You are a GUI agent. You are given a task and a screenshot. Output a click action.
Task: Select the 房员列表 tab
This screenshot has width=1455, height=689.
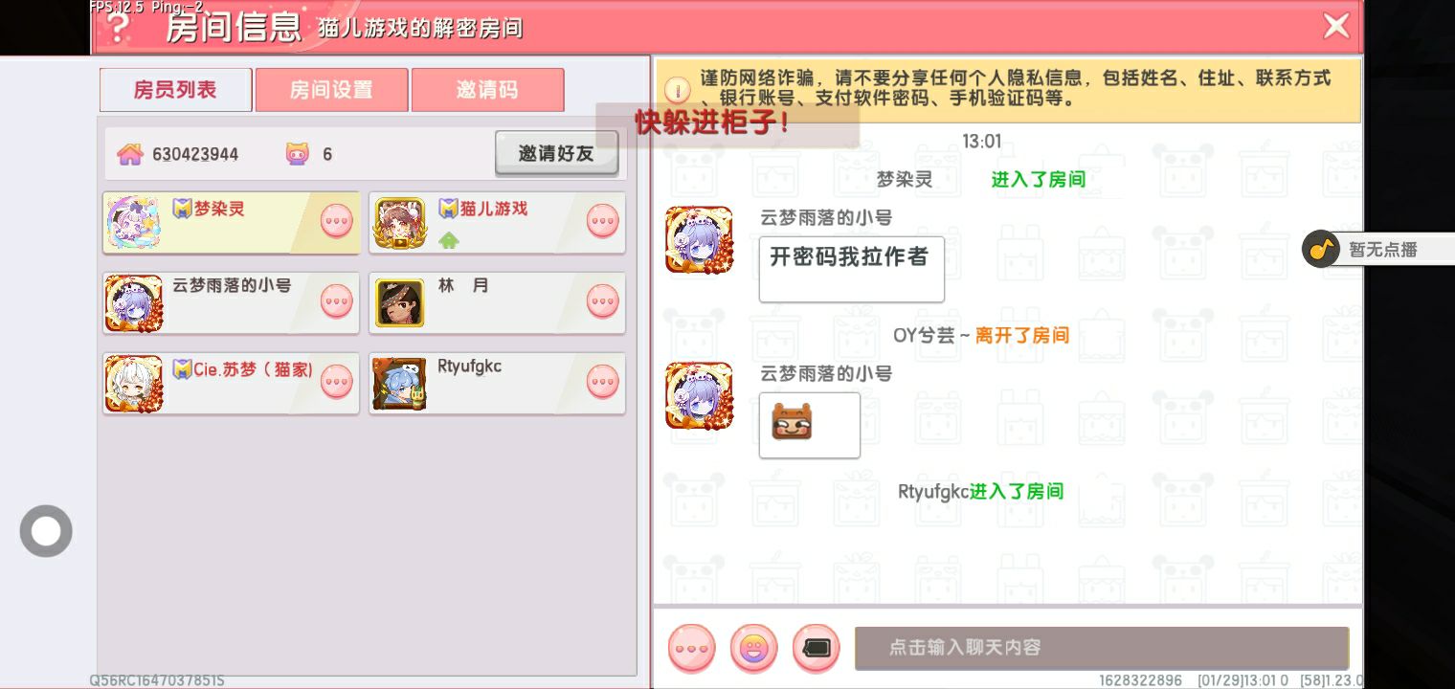click(175, 90)
